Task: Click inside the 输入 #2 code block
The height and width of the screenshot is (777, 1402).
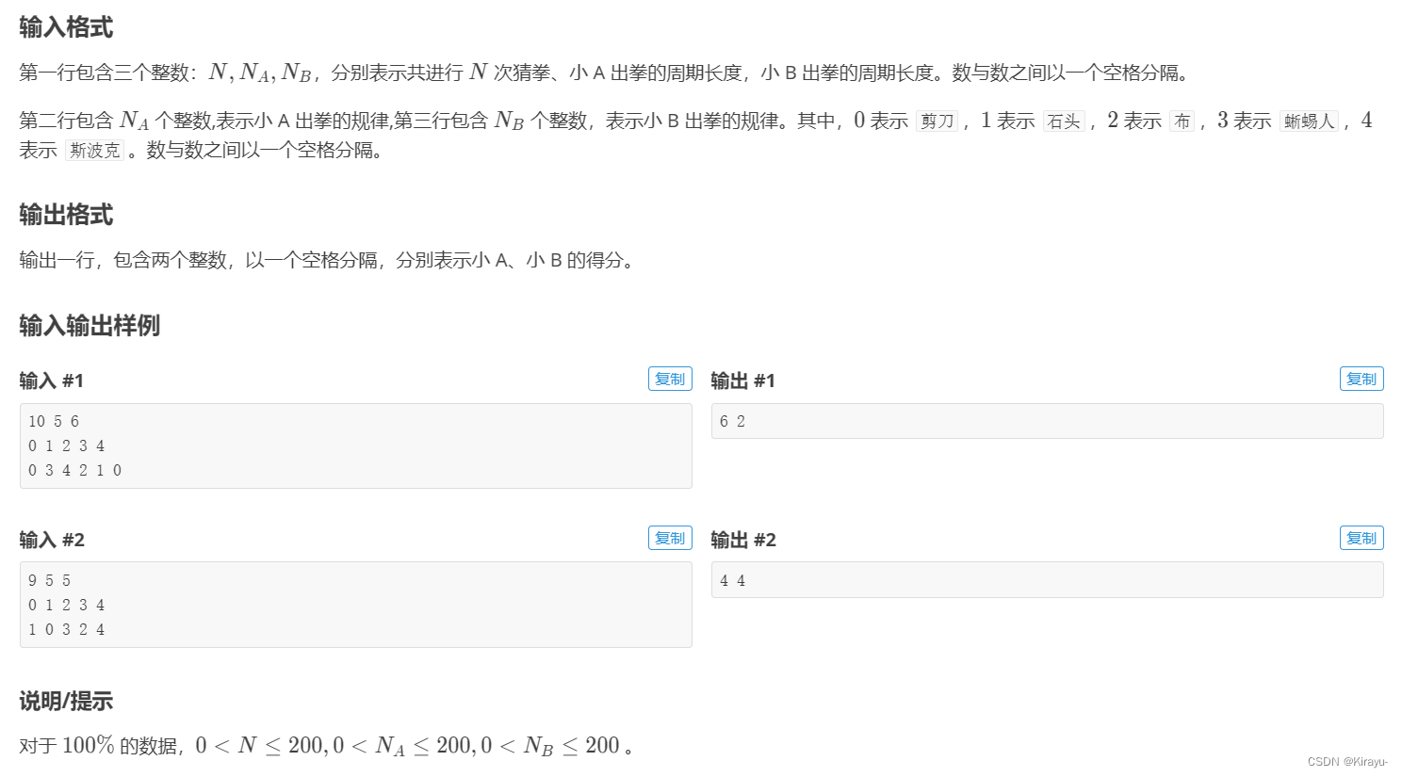Action: click(356, 605)
